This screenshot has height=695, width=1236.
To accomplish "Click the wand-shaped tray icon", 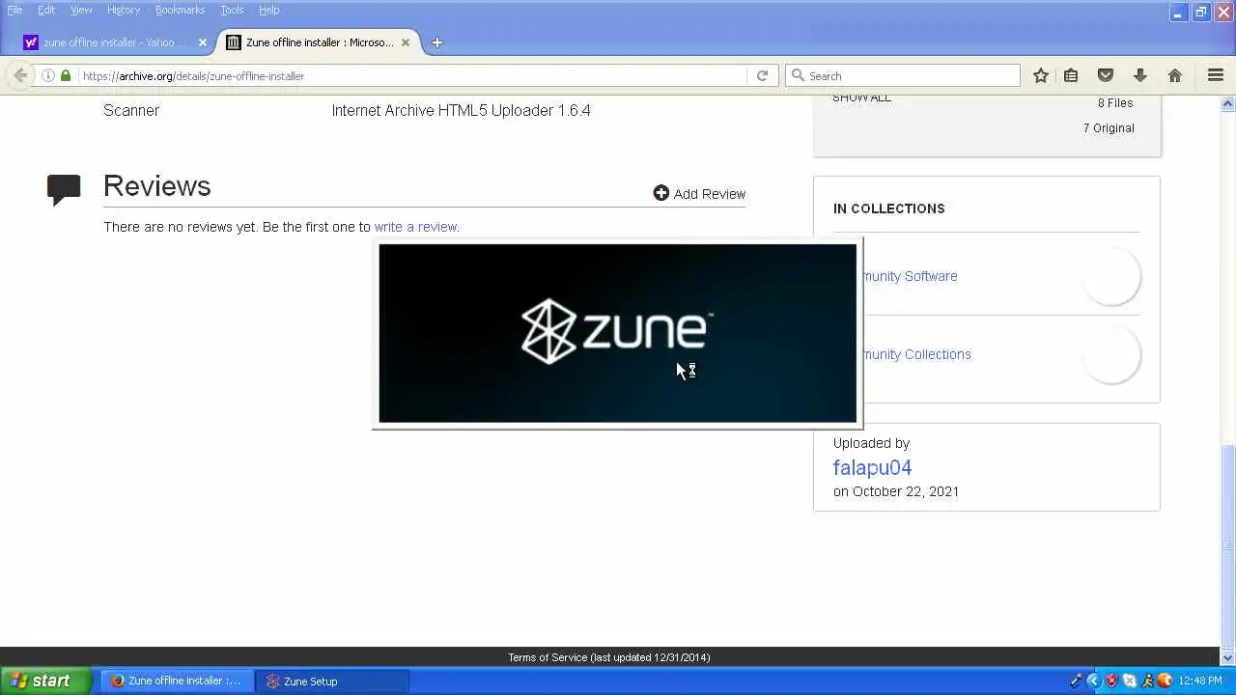I will (x=1077, y=681).
